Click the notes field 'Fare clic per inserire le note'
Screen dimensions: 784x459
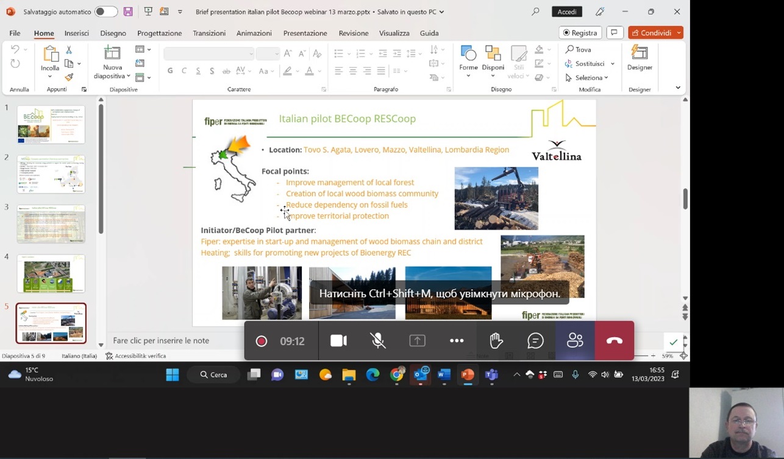point(161,340)
